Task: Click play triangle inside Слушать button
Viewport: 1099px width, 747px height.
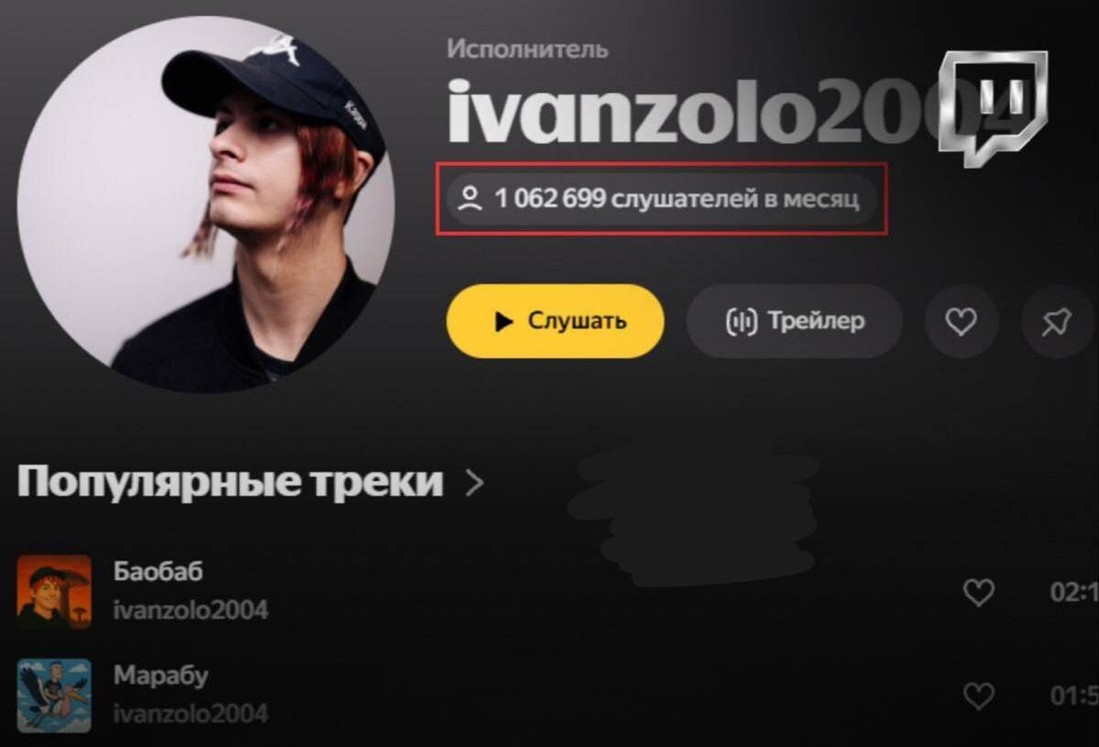Action: 503,322
